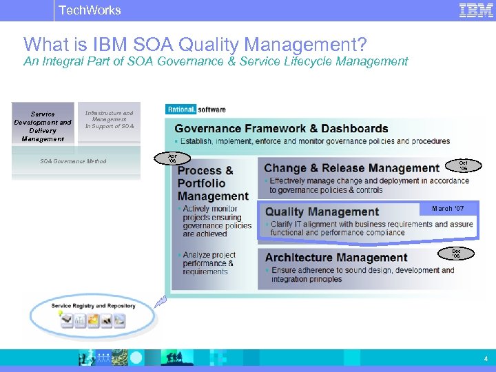Select the first gray device icon in Service Registry
The image size is (496, 372).
[x=67, y=321]
